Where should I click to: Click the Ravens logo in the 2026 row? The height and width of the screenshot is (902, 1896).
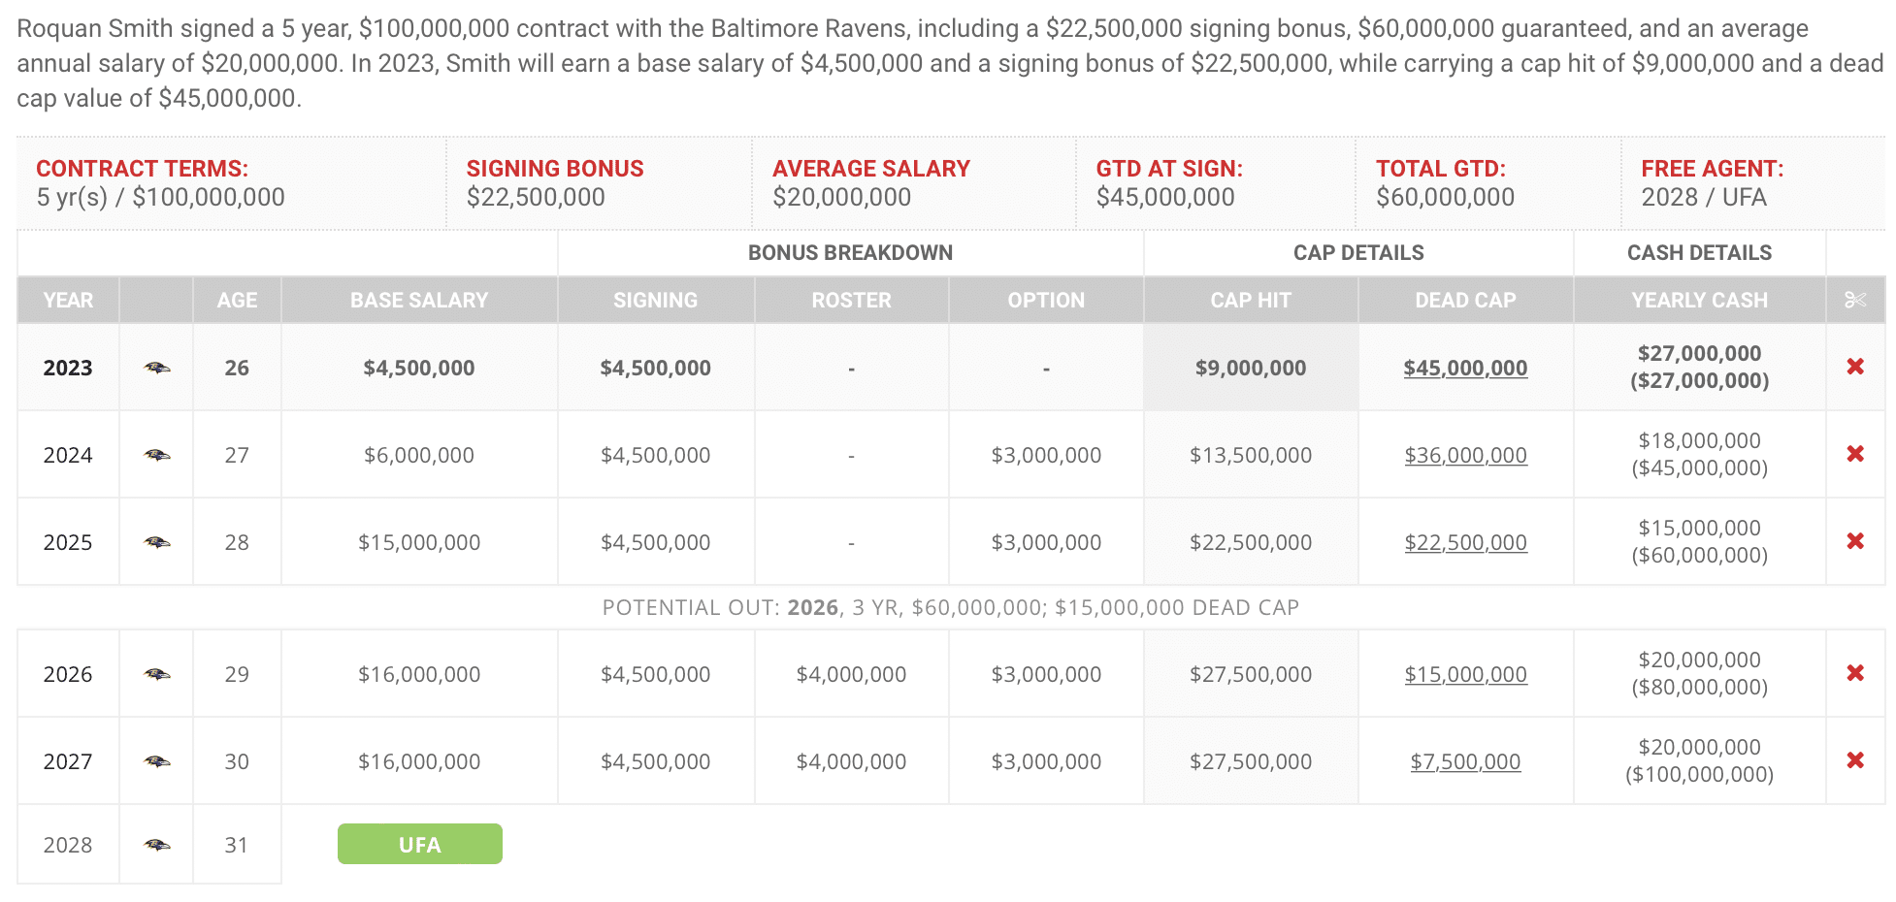pyautogui.click(x=156, y=674)
